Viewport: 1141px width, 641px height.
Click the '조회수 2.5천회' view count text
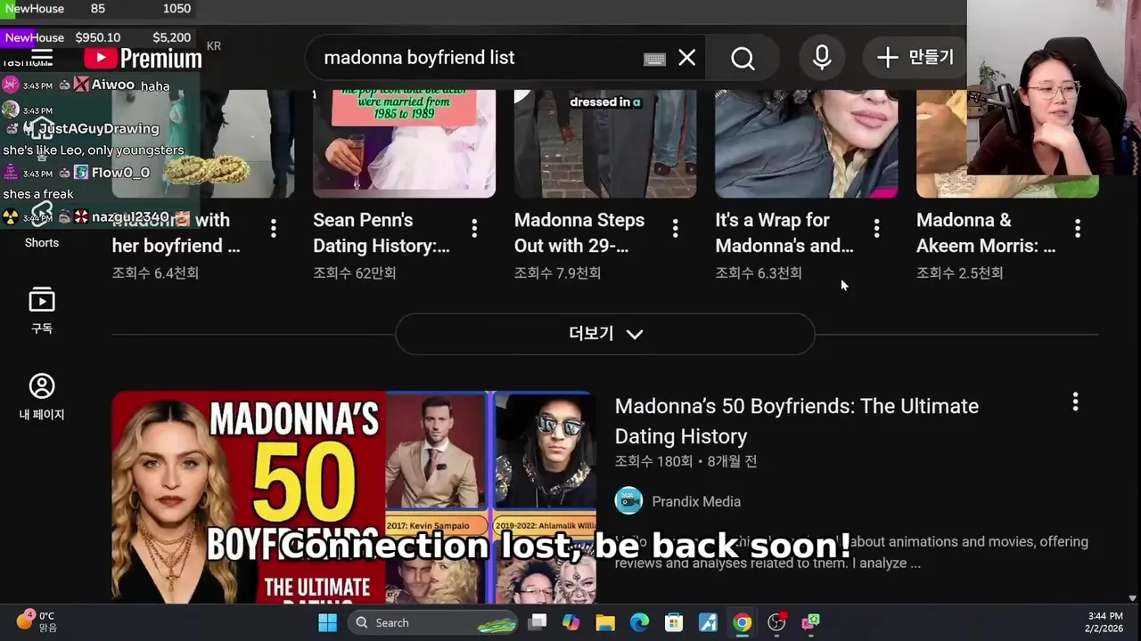959,273
